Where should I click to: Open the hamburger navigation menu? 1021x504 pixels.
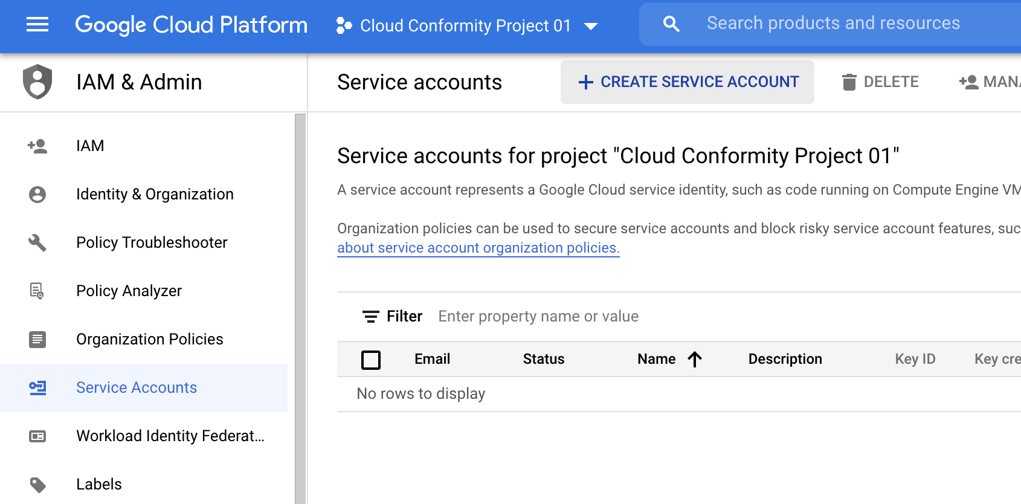pyautogui.click(x=37, y=25)
